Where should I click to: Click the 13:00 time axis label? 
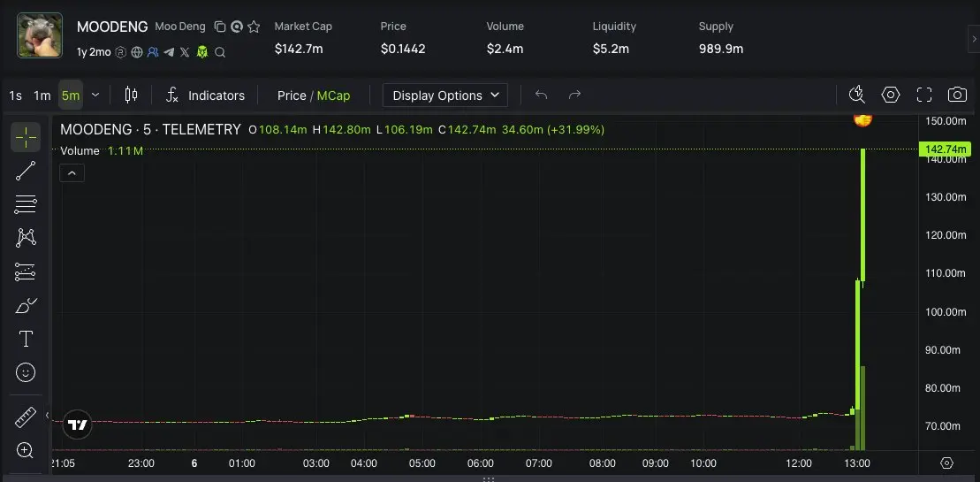(x=857, y=463)
